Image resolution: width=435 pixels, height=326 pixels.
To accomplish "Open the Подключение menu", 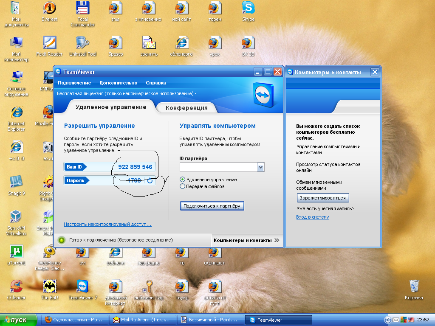I will [74, 83].
